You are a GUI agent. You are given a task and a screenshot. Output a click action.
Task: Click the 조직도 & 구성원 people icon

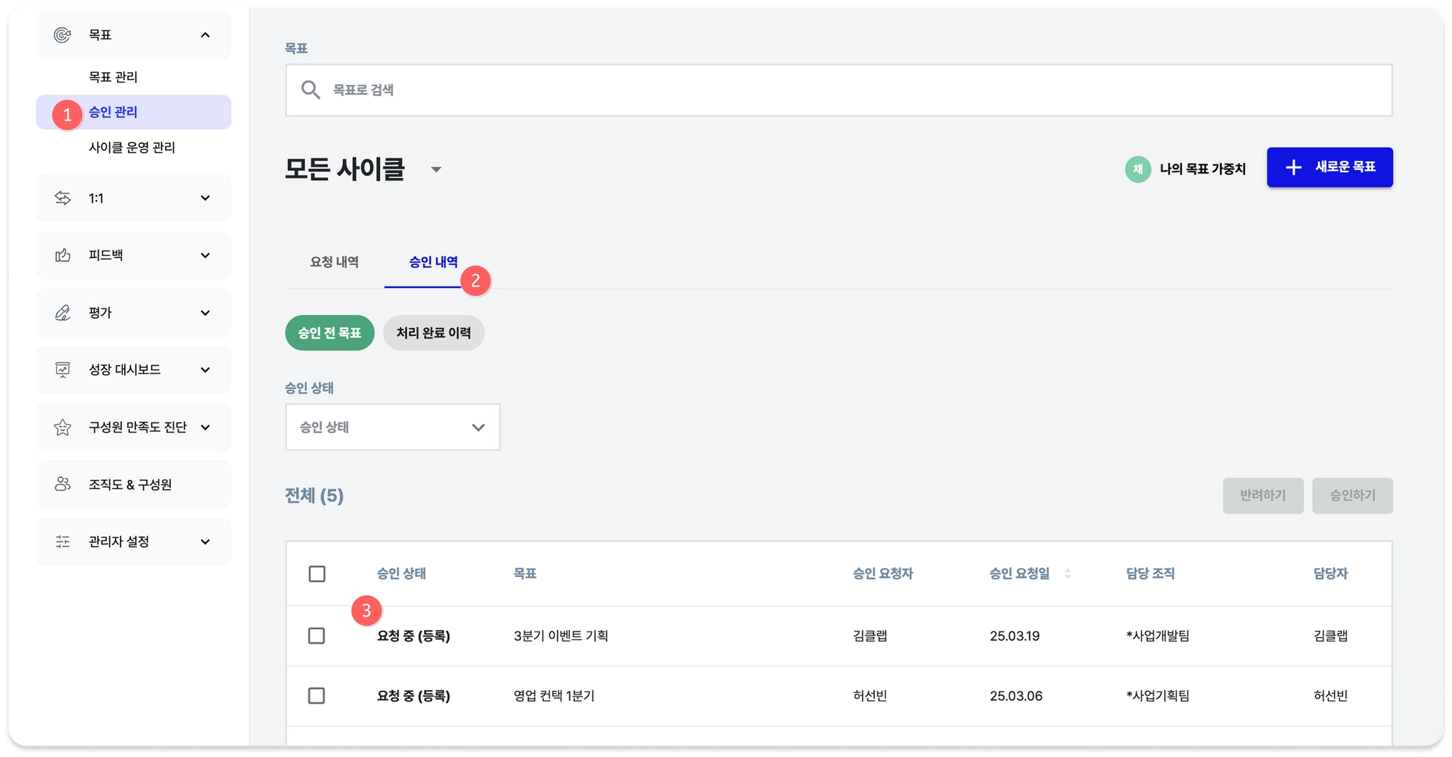[x=62, y=484]
